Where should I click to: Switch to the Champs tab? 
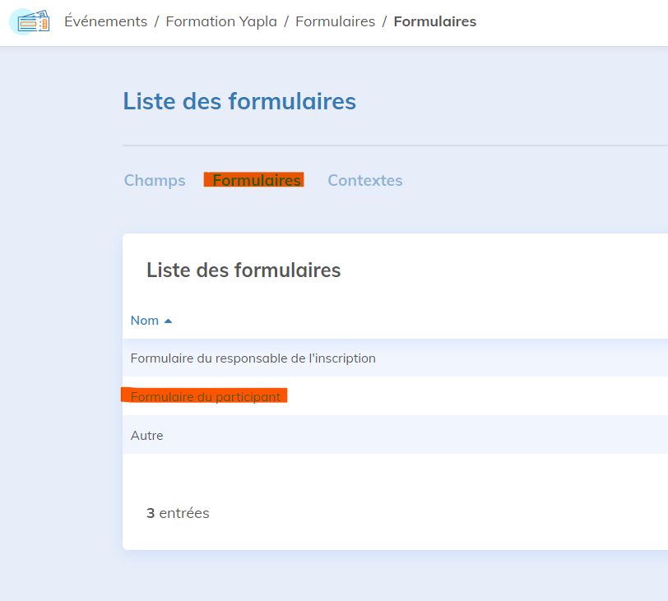[x=155, y=180]
